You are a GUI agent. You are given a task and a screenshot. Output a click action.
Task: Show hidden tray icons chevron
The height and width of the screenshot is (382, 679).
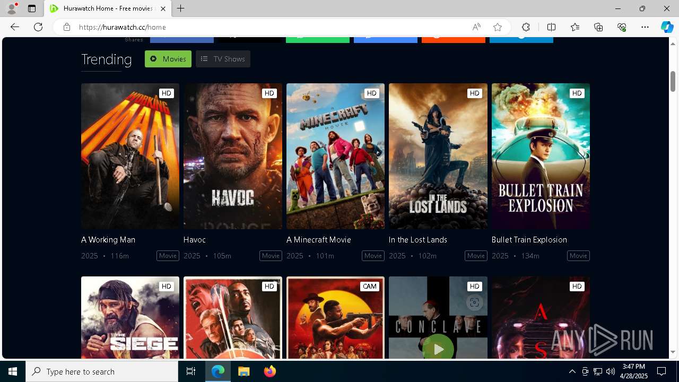(x=572, y=371)
